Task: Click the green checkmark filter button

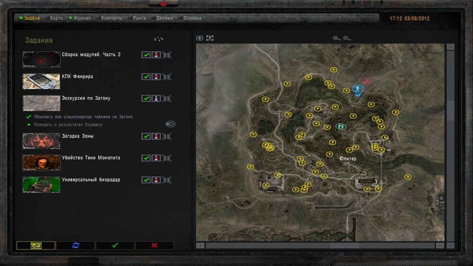Action: pyautogui.click(x=115, y=246)
